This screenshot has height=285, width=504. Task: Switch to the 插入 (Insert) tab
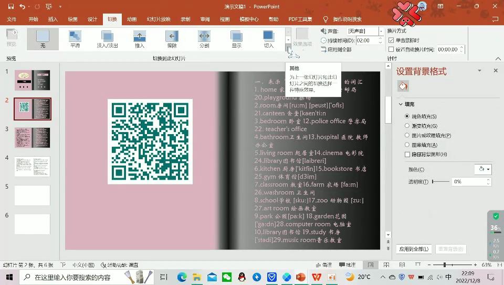[52, 19]
